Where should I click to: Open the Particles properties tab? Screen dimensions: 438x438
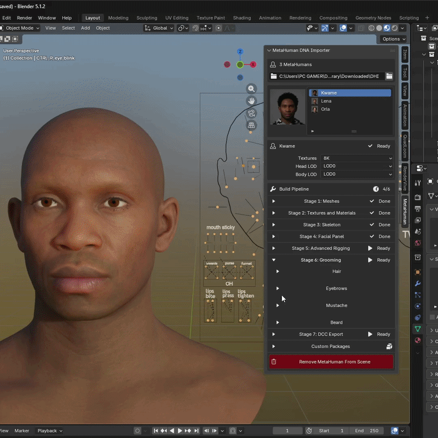[418, 295]
